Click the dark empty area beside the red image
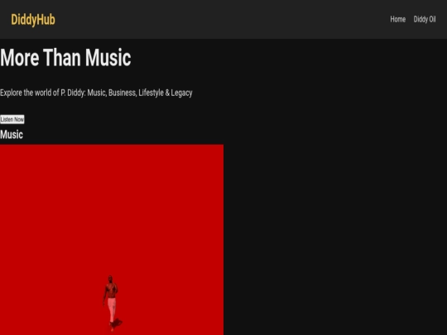This screenshot has height=335, width=447. click(335, 240)
